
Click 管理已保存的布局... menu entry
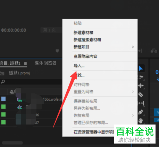coord(100,122)
